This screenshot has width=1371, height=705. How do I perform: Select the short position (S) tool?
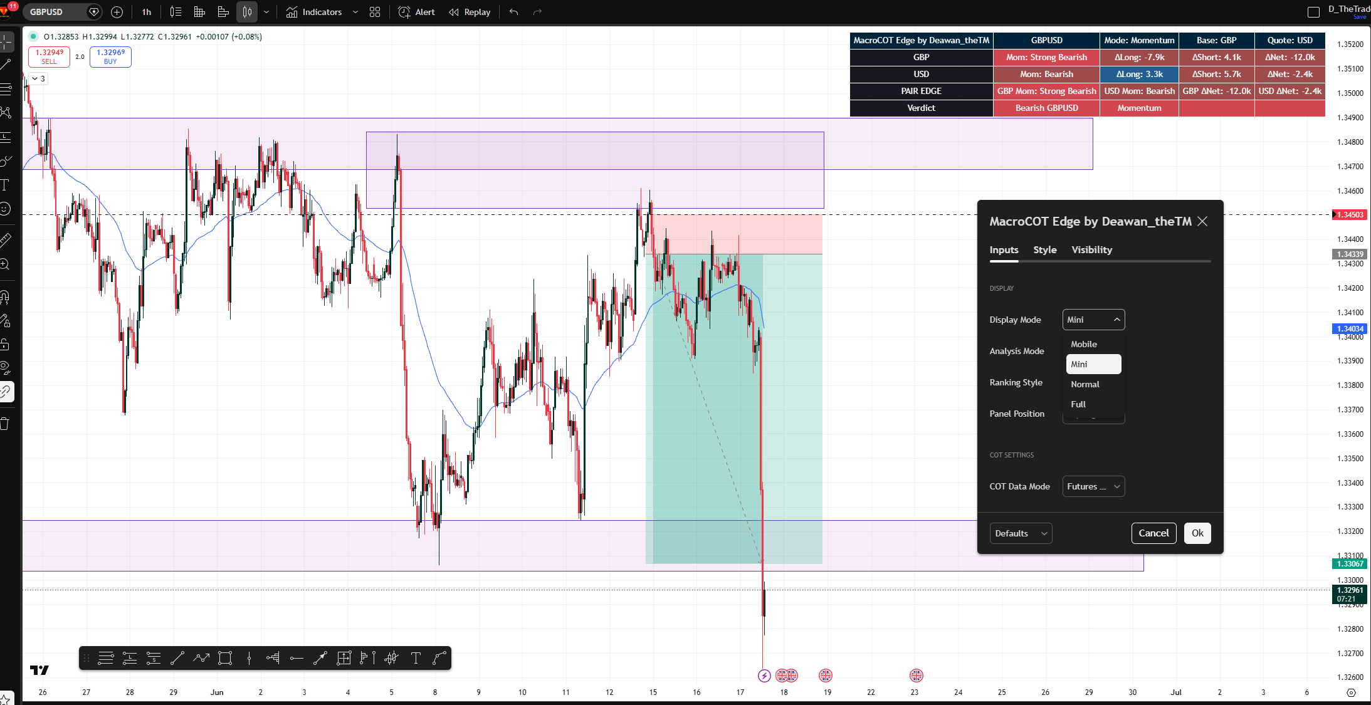(154, 658)
